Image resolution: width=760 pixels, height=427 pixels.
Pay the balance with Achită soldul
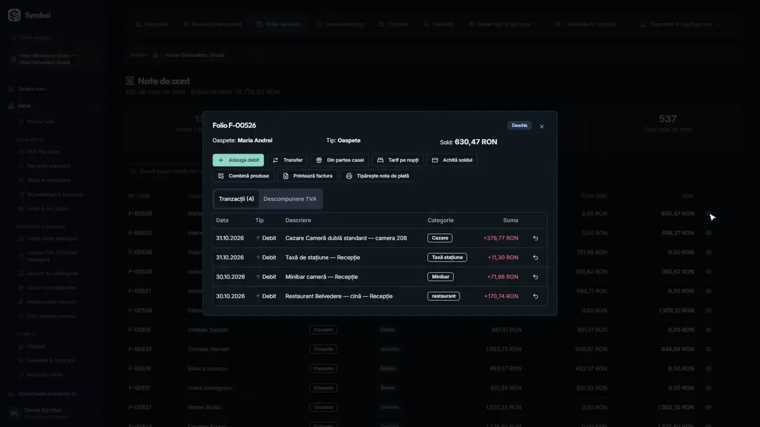452,160
